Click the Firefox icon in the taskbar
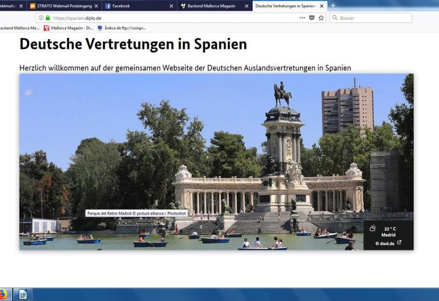The height and width of the screenshot is (301, 439). 3,294
